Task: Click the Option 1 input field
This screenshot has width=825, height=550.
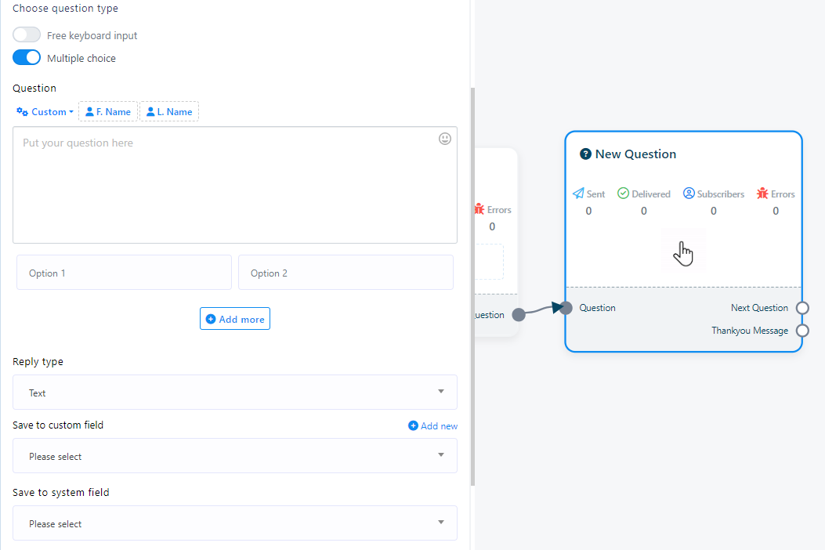Action: (x=124, y=273)
